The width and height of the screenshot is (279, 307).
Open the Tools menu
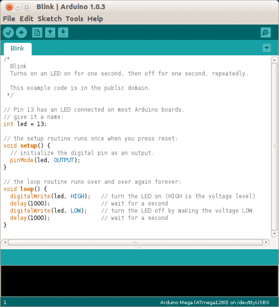[74, 18]
